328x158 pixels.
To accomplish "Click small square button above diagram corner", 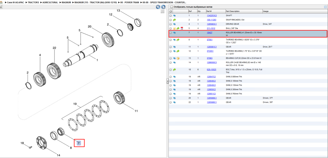I will [163, 11].
